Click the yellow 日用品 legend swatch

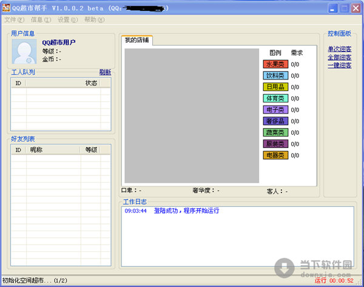click(x=275, y=87)
